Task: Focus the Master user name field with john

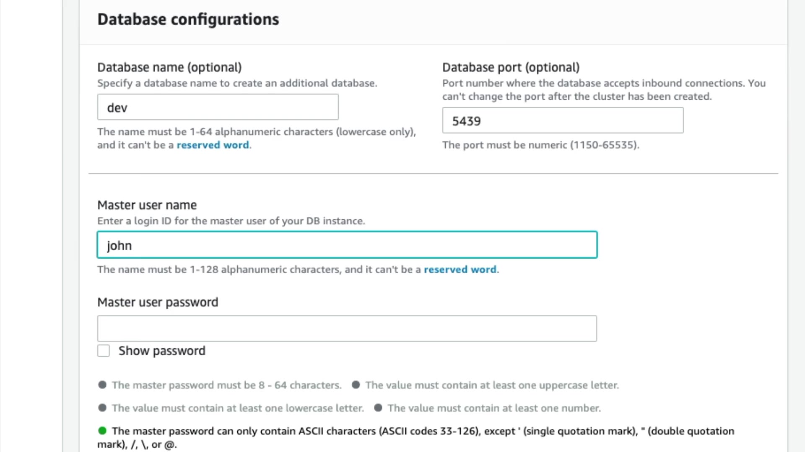Action: point(347,245)
